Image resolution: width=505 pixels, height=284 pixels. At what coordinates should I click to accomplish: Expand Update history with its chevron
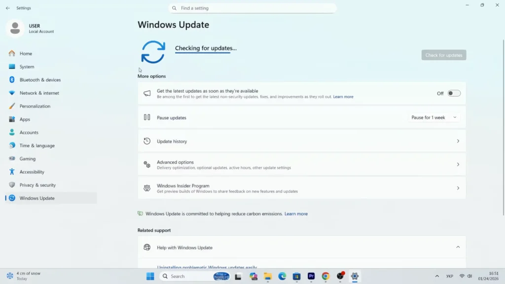pos(458,141)
